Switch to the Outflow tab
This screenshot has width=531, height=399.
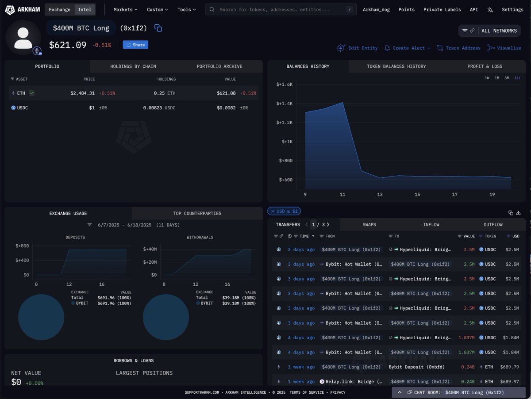(493, 225)
